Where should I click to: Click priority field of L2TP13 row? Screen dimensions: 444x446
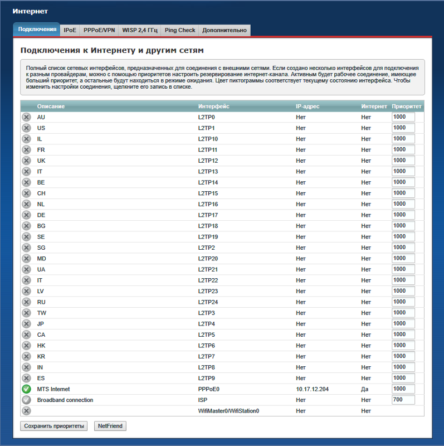coord(403,171)
